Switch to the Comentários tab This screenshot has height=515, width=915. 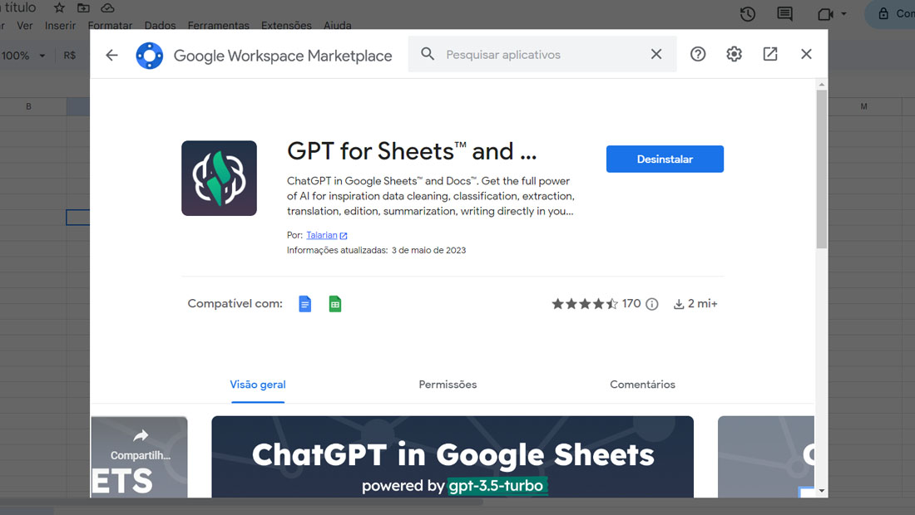(642, 385)
